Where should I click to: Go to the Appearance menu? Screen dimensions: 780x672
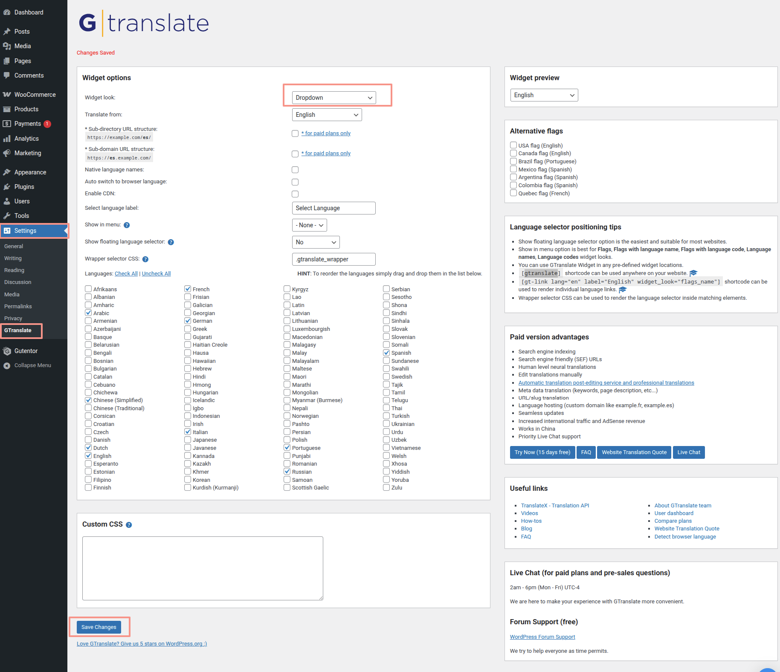tap(30, 172)
